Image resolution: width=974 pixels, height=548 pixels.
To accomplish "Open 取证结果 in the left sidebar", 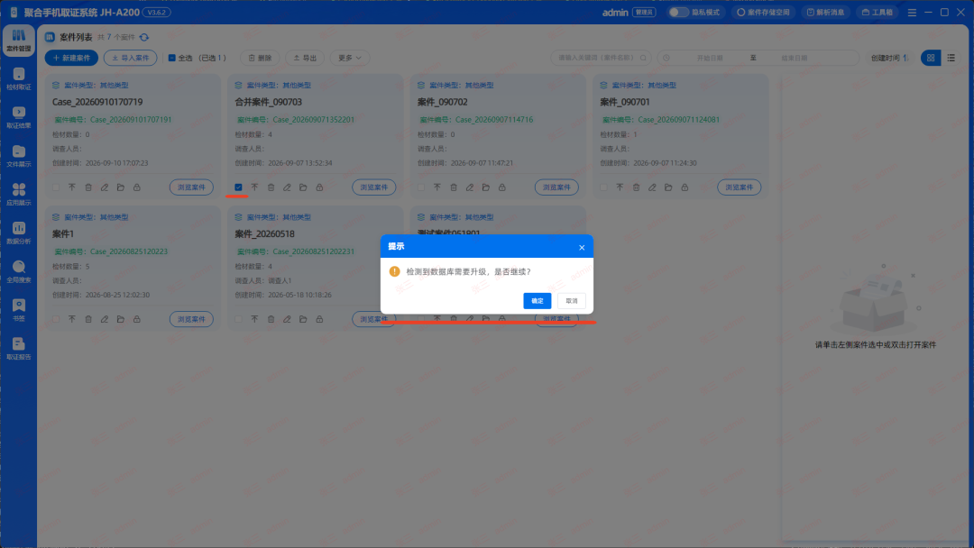I will [x=19, y=117].
